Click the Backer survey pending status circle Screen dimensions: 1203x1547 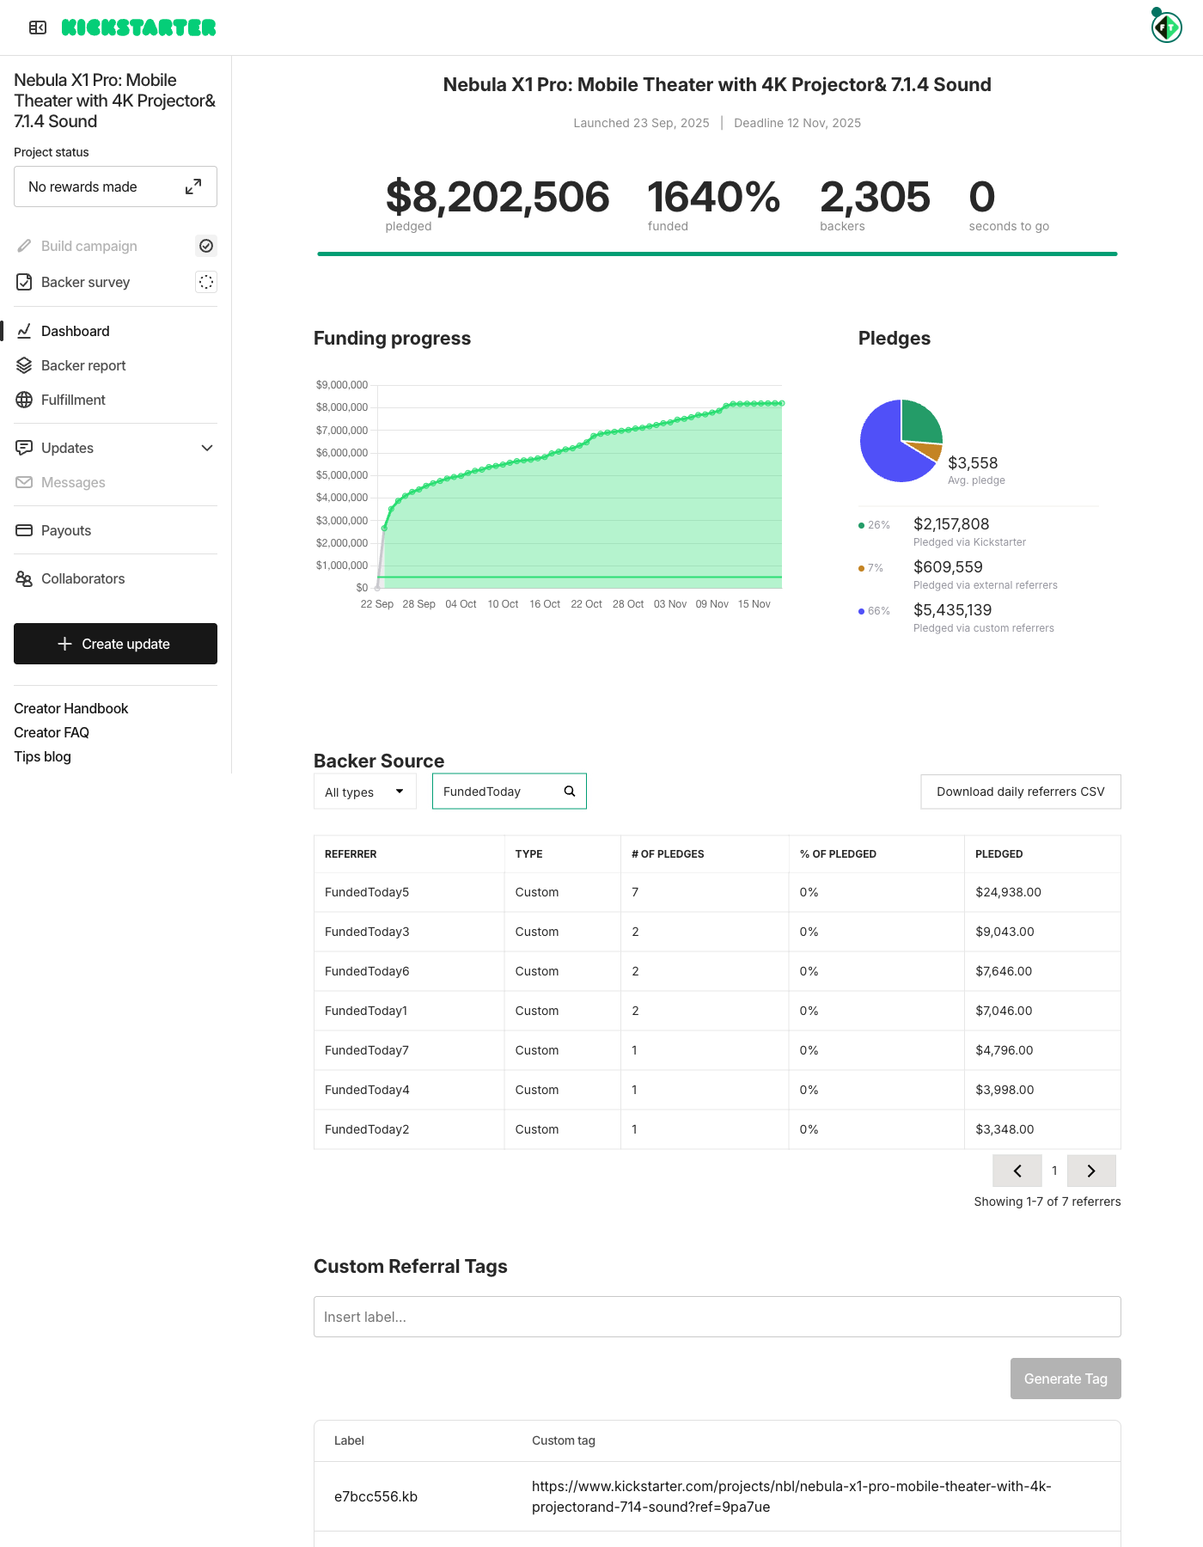point(206,282)
